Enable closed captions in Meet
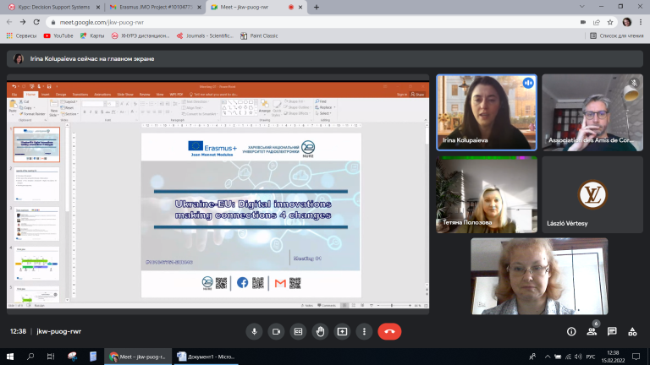The width and height of the screenshot is (650, 365). [x=298, y=331]
